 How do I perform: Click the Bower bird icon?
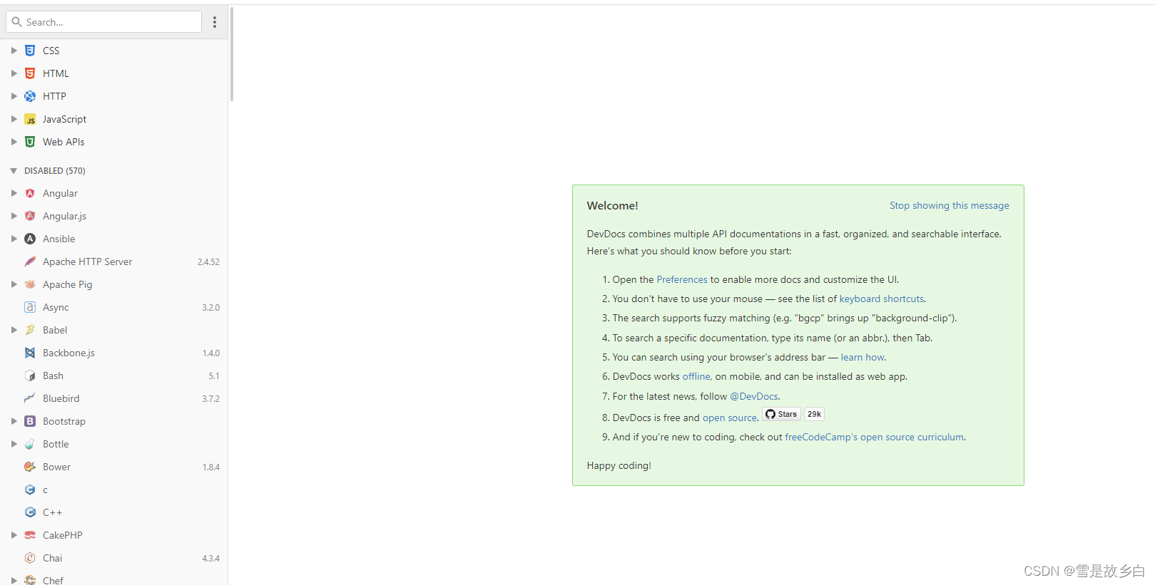[30, 467]
